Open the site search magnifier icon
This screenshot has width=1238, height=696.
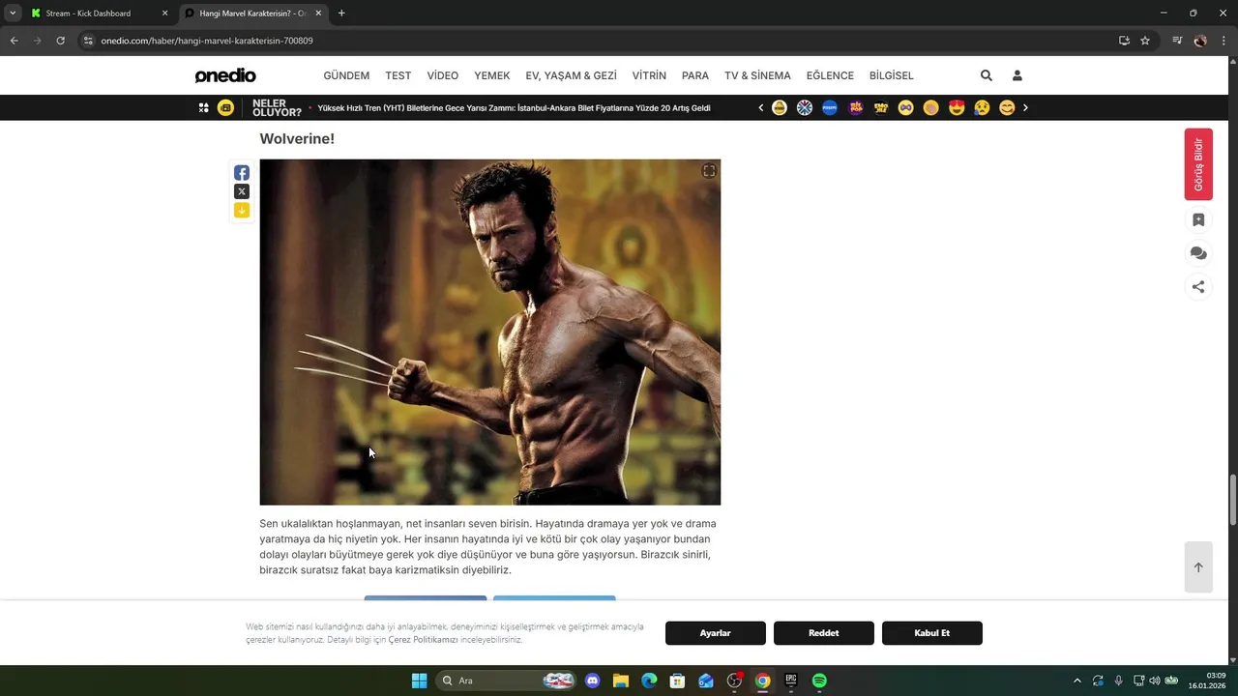click(987, 75)
